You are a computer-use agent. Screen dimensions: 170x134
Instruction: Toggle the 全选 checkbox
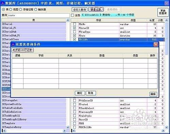73,15
